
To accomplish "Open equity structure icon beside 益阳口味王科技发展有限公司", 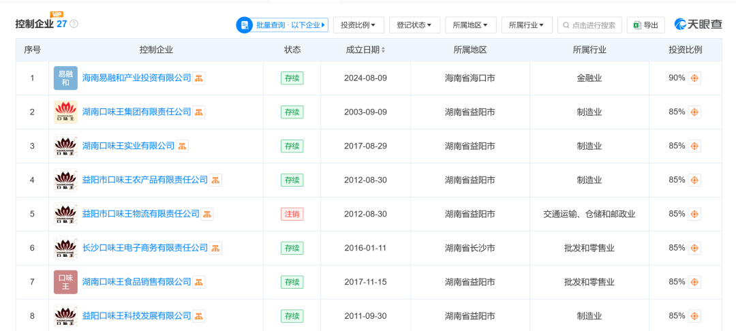I will [198, 316].
